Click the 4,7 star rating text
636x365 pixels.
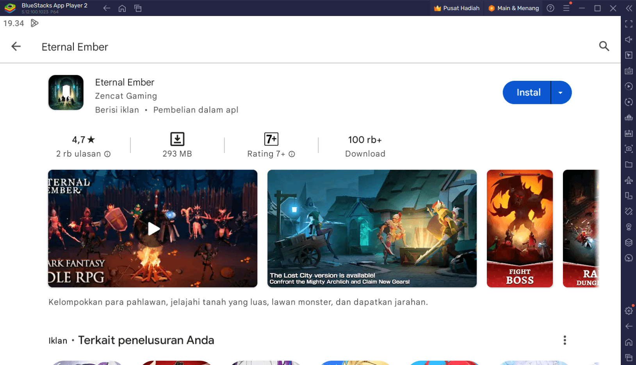click(x=84, y=140)
